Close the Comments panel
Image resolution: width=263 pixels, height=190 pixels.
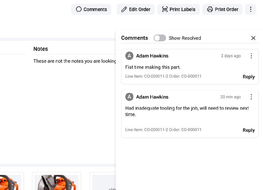[x=253, y=38]
